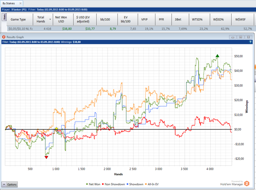Click the Hold'em Manager 2 logo
This screenshot has height=190, width=256.
tap(247, 184)
